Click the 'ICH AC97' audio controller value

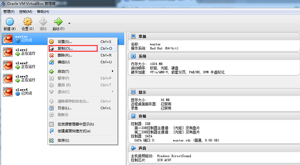click(x=164, y=160)
